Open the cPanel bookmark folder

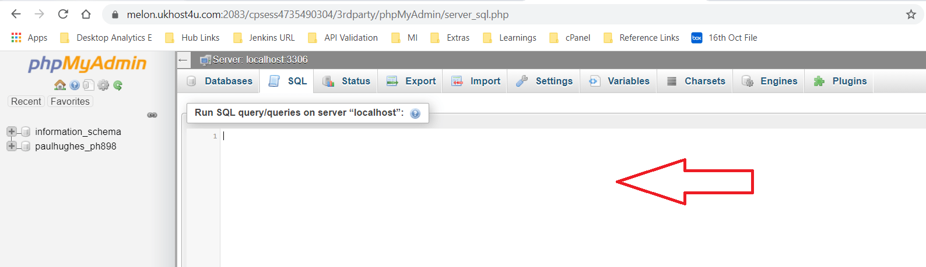coord(570,38)
